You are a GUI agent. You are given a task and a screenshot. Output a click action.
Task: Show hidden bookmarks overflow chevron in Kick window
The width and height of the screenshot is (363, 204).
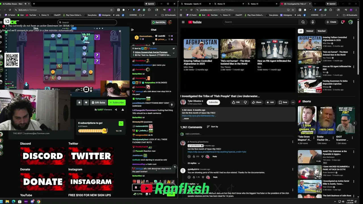pos(156,15)
